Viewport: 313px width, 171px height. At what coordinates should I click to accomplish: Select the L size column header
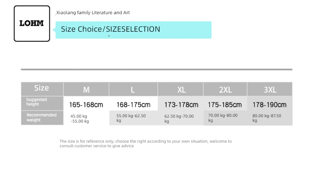coord(134,89)
